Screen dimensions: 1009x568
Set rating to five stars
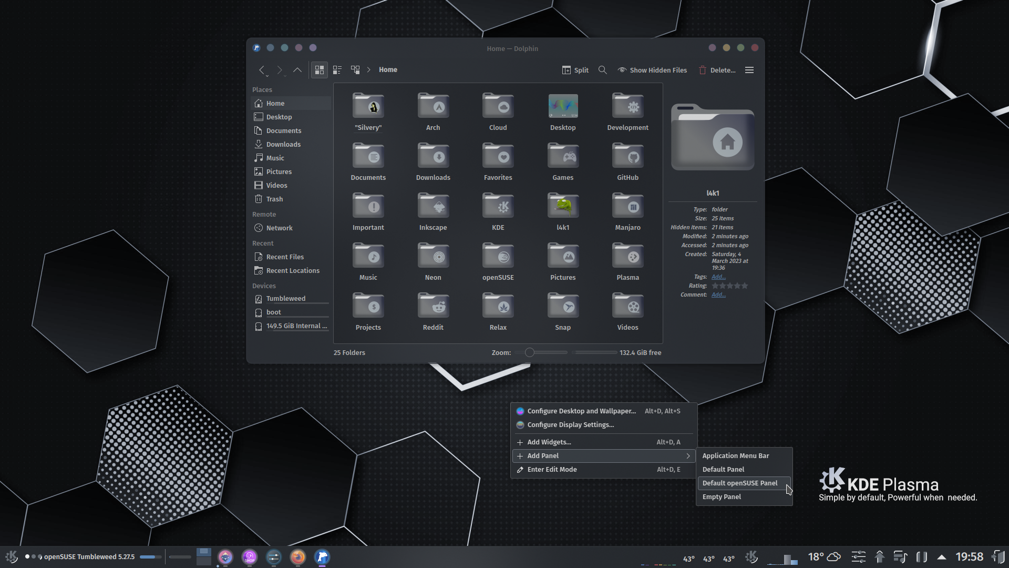pyautogui.click(x=744, y=286)
